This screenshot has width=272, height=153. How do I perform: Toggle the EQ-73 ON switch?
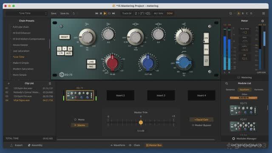point(206,38)
